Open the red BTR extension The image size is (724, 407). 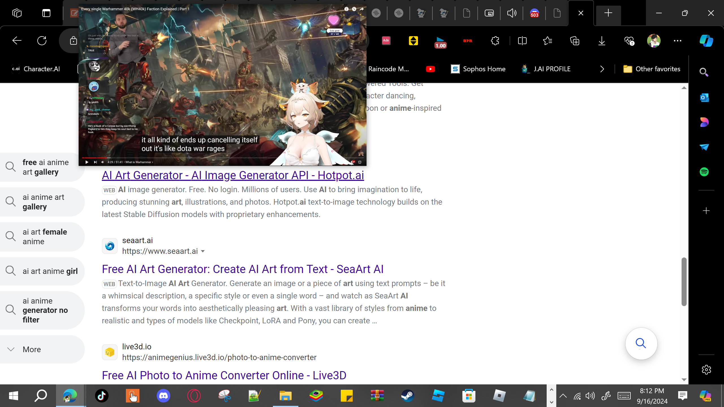(x=467, y=41)
